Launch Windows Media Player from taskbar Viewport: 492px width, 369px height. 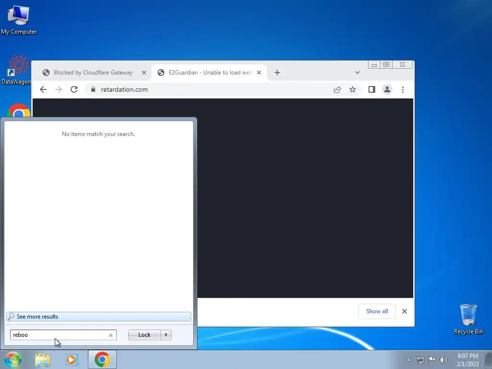click(72, 360)
